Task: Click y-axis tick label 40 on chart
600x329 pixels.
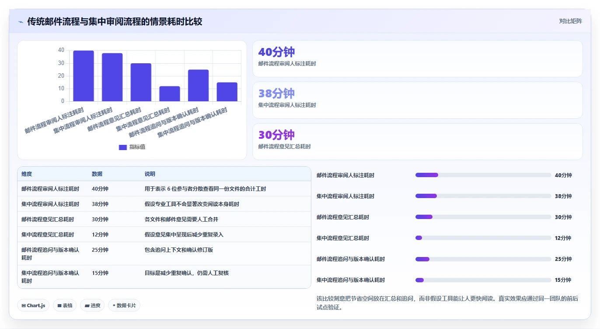Action: 61,50
